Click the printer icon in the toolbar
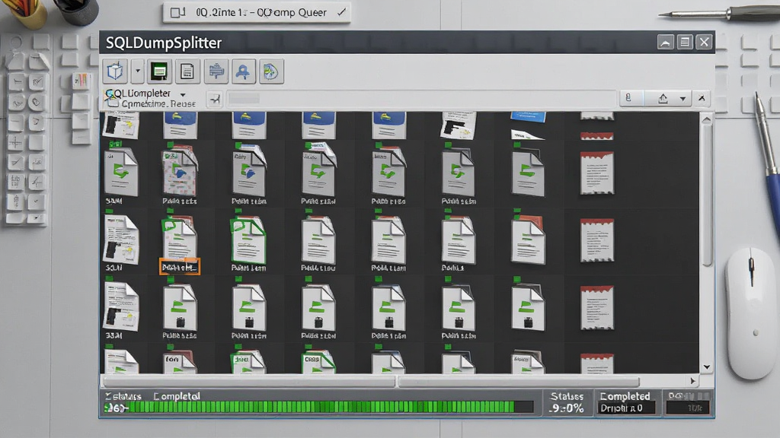 (216, 71)
